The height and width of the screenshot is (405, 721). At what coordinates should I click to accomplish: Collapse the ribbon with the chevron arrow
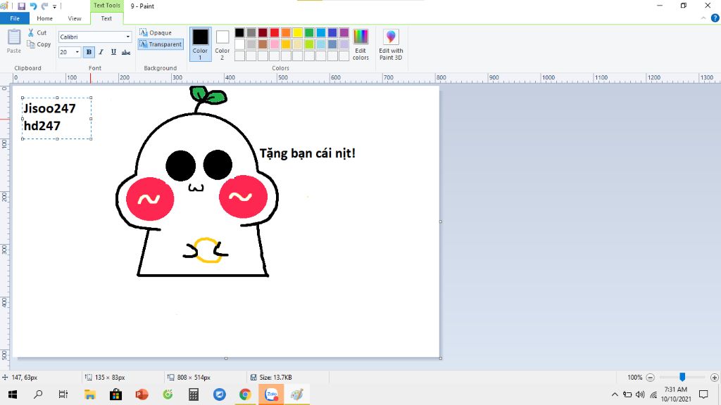[703, 18]
